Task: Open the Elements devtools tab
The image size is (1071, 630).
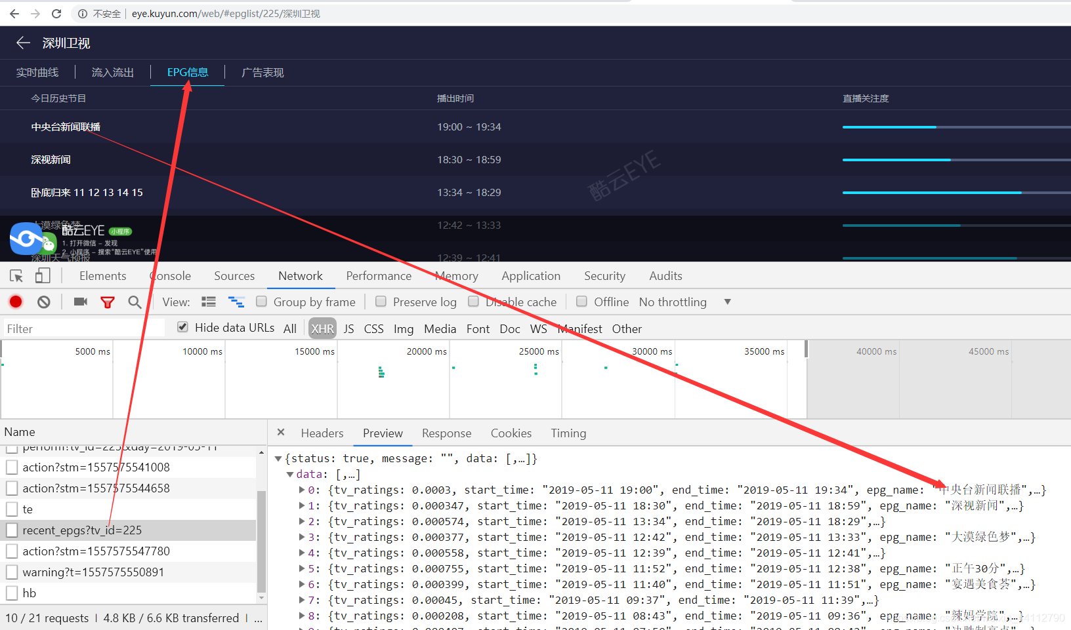Action: point(102,276)
